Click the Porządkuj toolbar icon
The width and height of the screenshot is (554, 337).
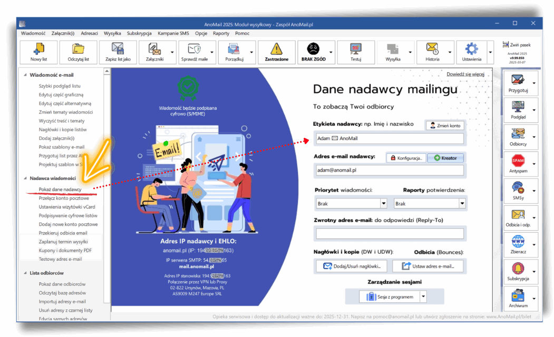[234, 52]
